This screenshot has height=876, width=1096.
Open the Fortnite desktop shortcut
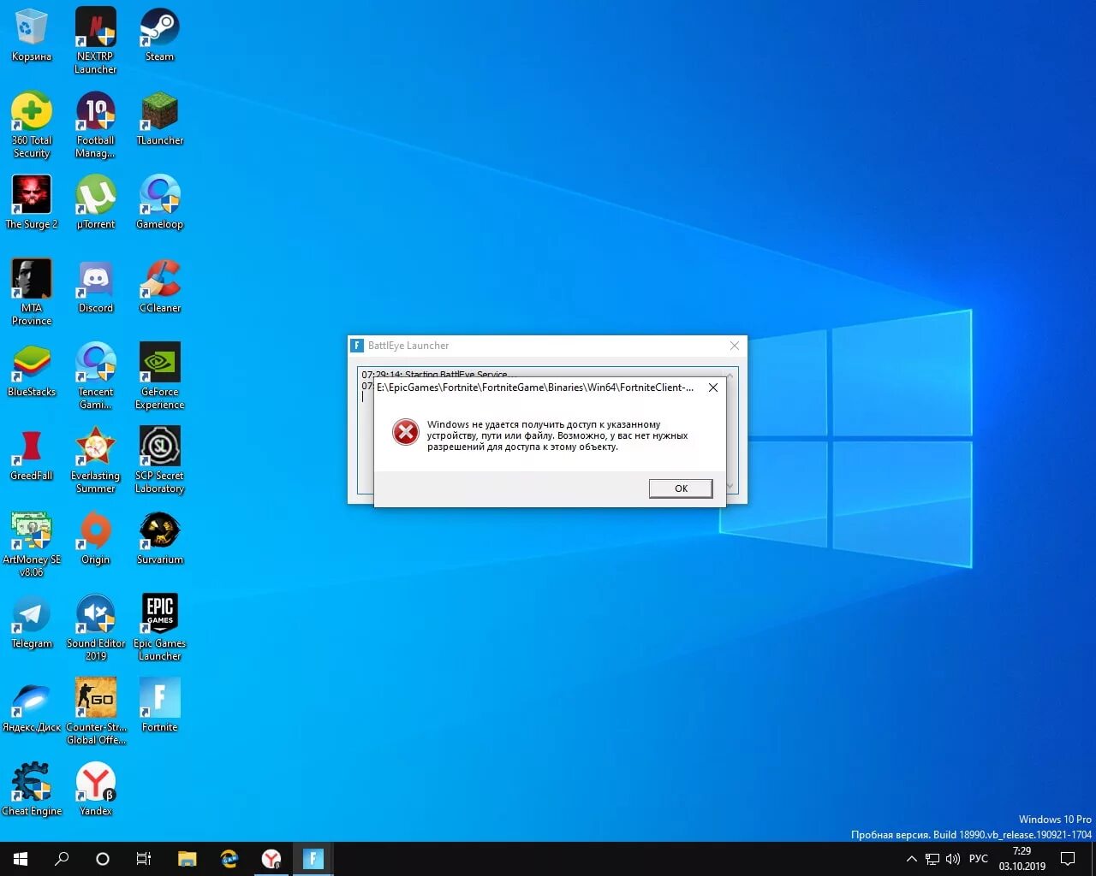pyautogui.click(x=160, y=706)
